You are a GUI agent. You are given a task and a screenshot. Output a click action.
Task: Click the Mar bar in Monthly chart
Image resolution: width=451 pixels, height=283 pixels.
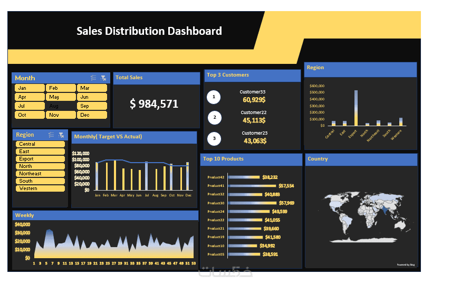(x=115, y=175)
